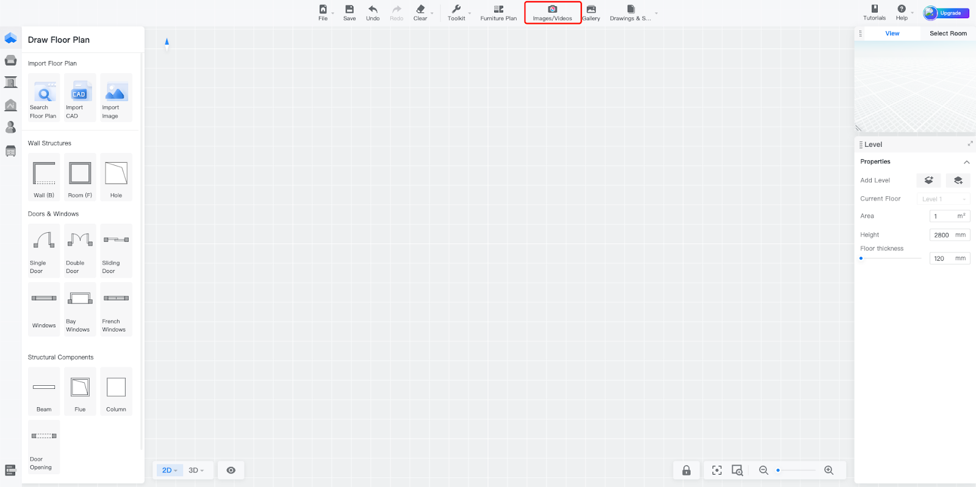Open Images/Videos from the toolbar
976x487 pixels.
(553, 13)
